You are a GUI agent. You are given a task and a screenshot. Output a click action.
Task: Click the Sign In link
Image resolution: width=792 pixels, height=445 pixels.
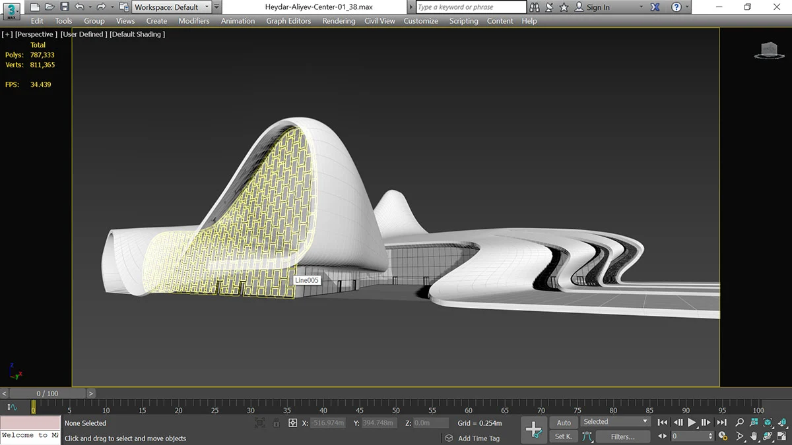pos(598,7)
